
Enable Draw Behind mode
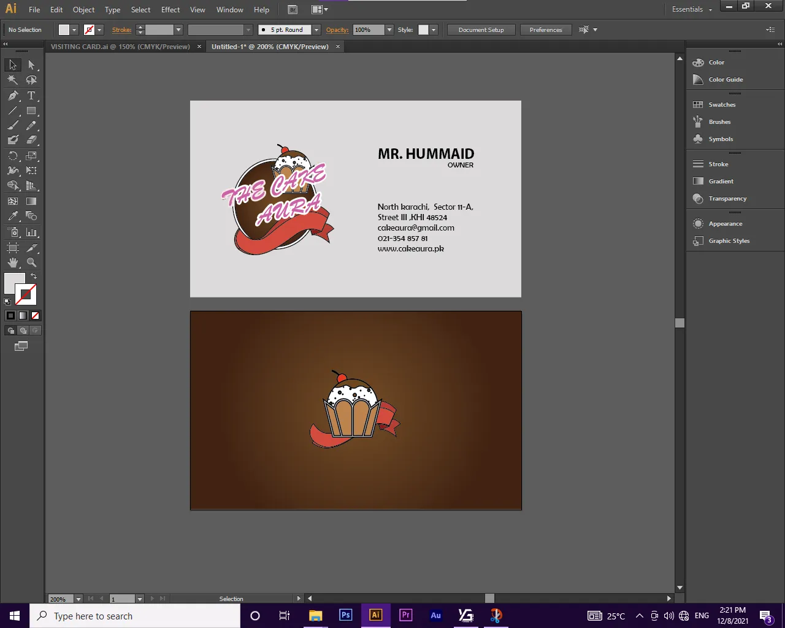23,331
